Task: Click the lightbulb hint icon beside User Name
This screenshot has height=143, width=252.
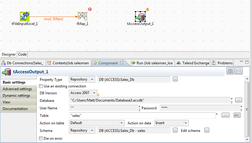Action: point(139,110)
